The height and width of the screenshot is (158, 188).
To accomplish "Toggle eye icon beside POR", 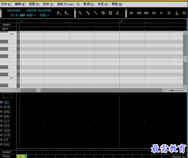I will [1, 135].
